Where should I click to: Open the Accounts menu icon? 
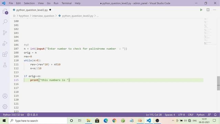tap(5, 96)
